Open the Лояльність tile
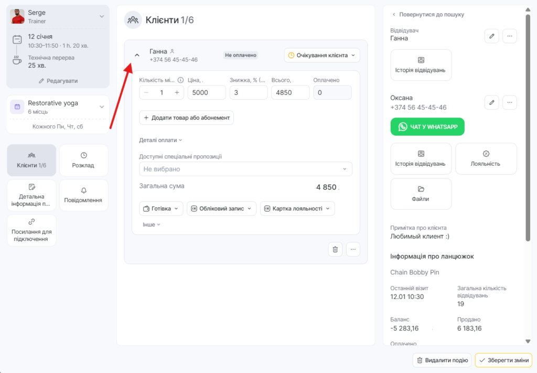The image size is (537, 373). [x=486, y=158]
